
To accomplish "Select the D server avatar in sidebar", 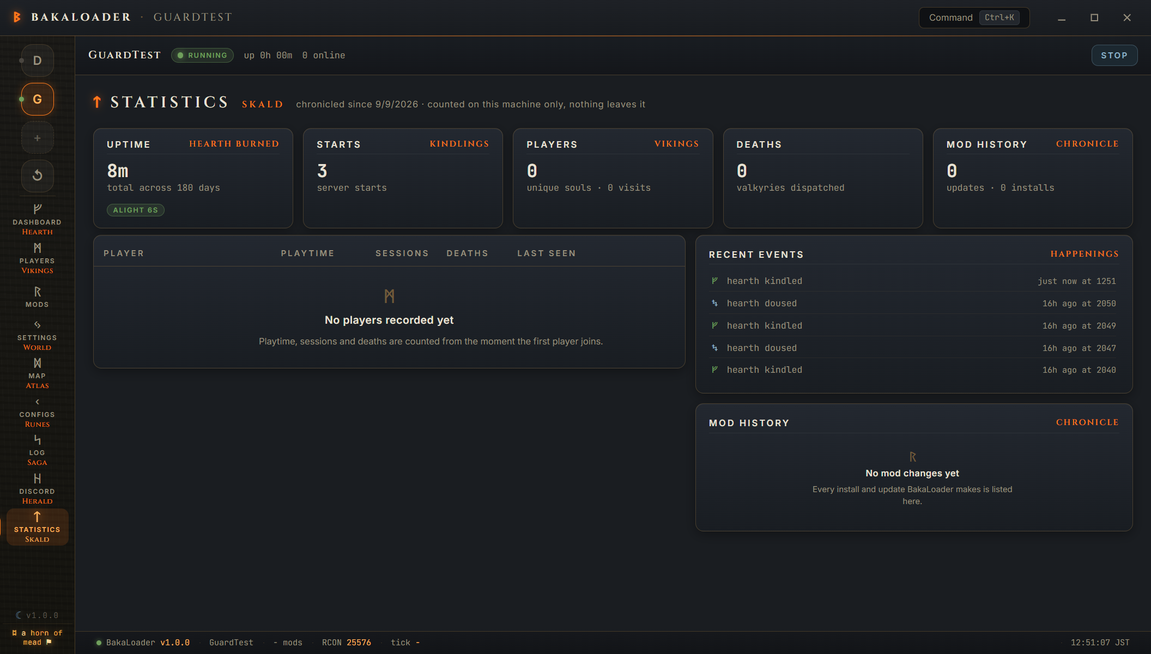I will click(x=37, y=60).
